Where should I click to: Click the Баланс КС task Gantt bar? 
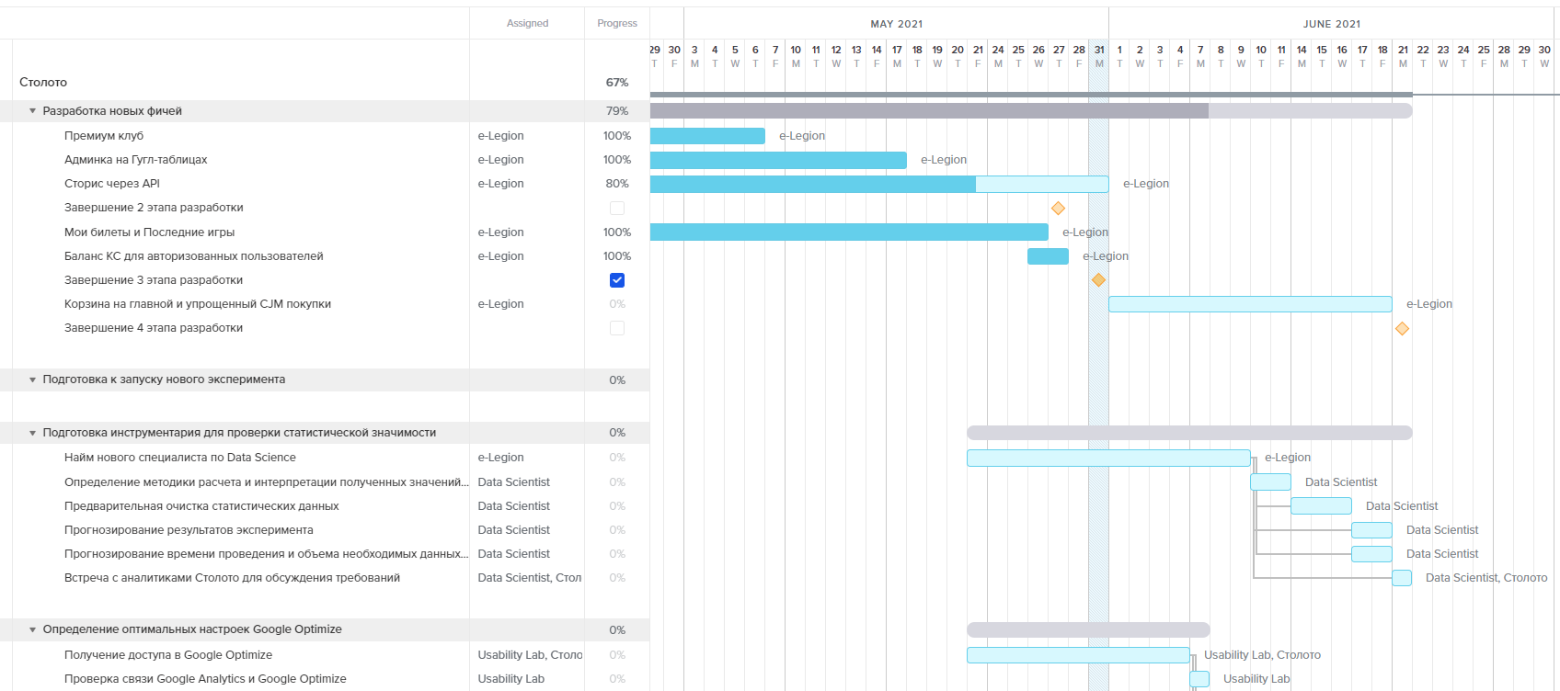click(x=1048, y=256)
